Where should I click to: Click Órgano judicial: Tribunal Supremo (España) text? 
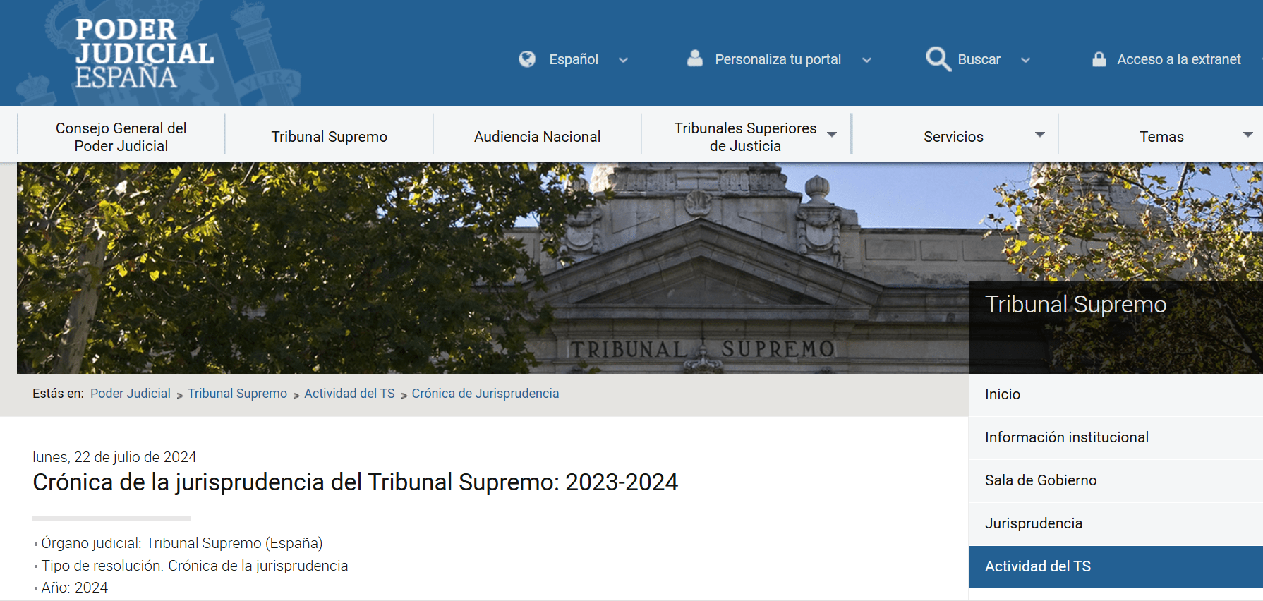pyautogui.click(x=181, y=543)
